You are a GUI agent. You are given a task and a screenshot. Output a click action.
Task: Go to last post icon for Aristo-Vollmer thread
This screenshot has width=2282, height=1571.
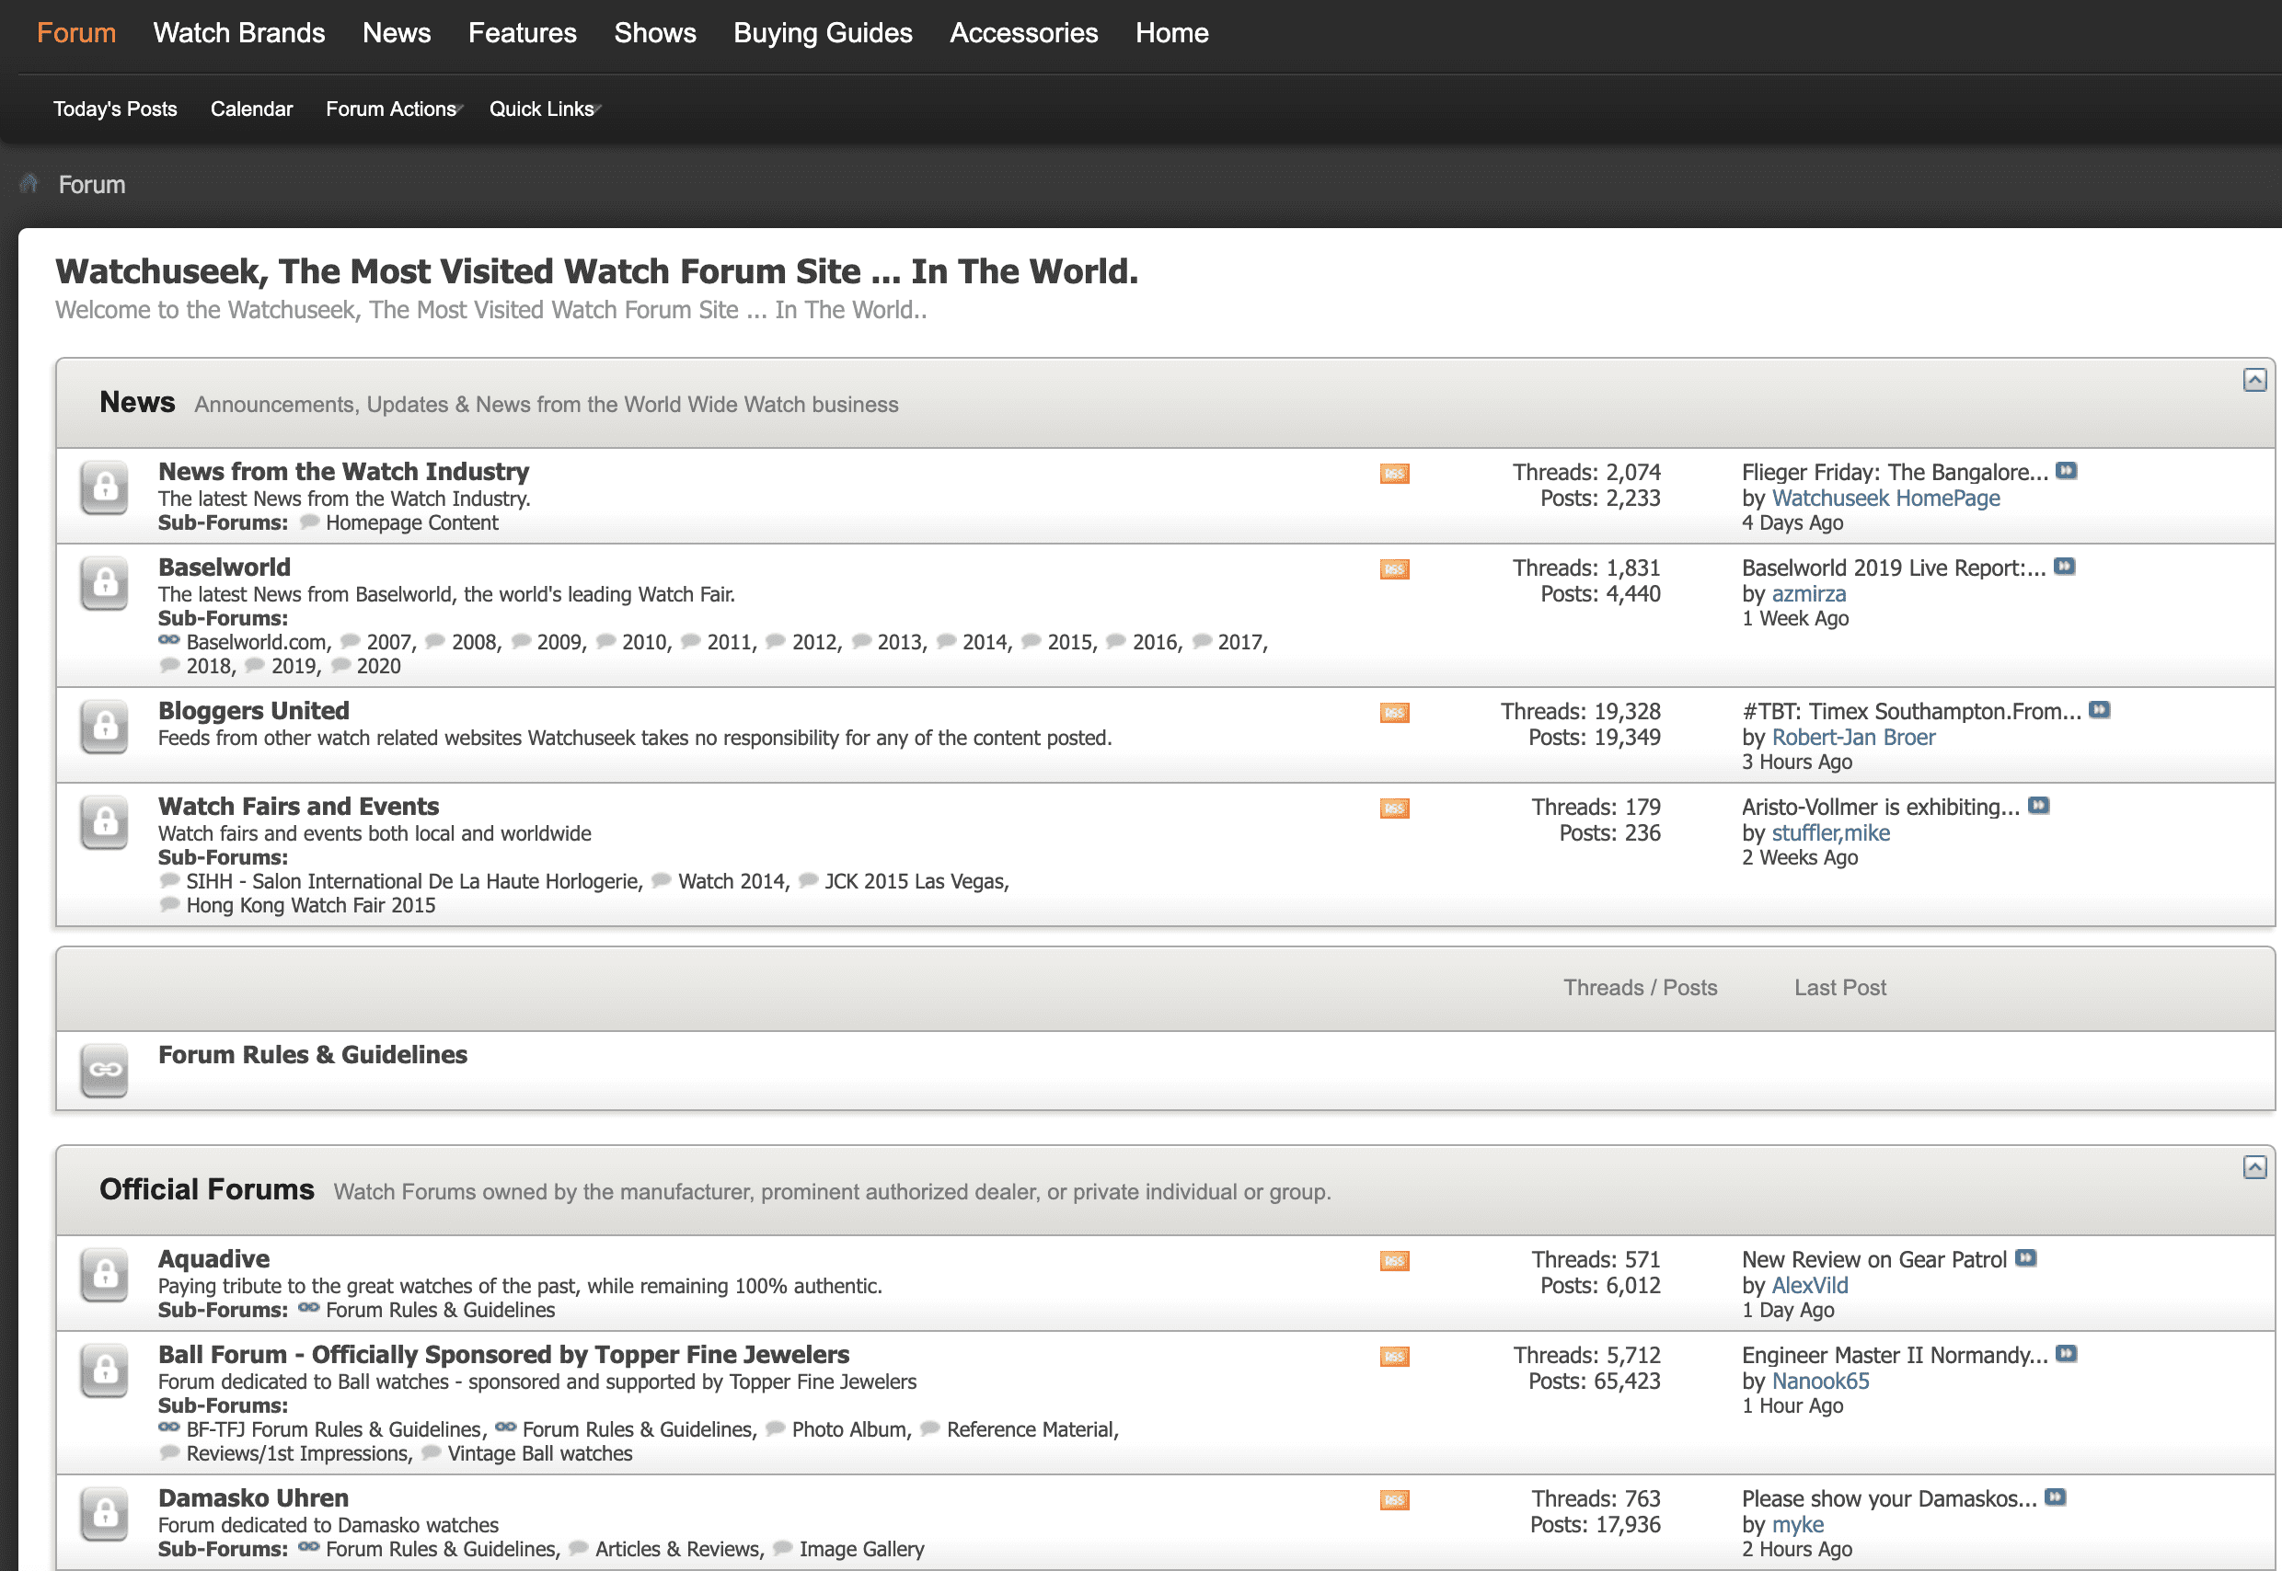click(2039, 805)
